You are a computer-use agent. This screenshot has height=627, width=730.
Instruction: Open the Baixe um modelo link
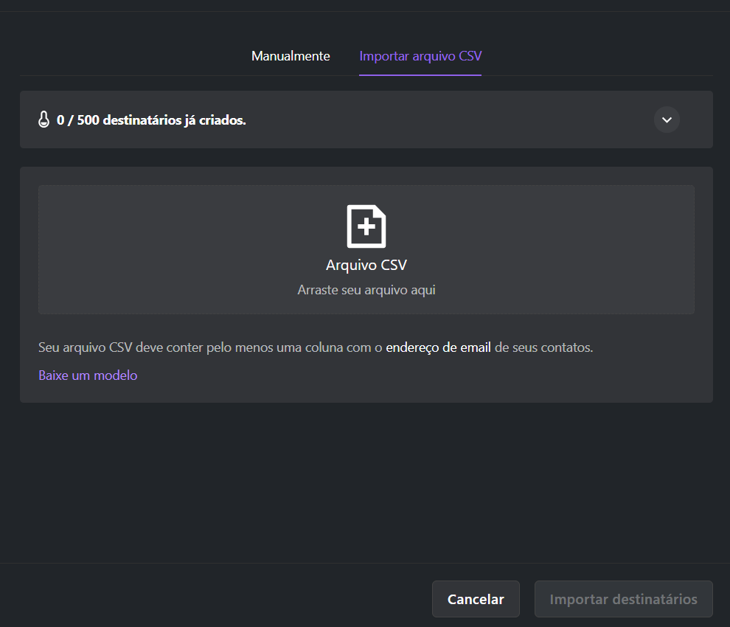(x=88, y=375)
